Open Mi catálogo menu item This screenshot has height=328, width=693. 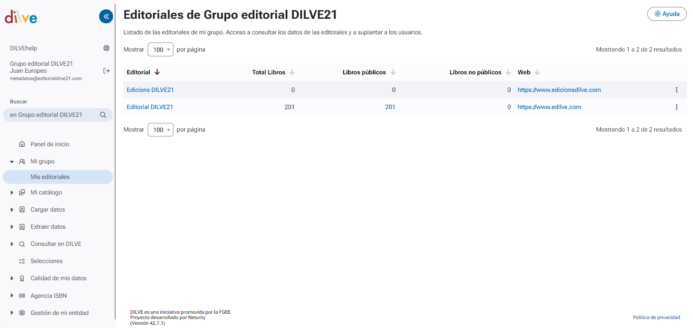(x=46, y=192)
